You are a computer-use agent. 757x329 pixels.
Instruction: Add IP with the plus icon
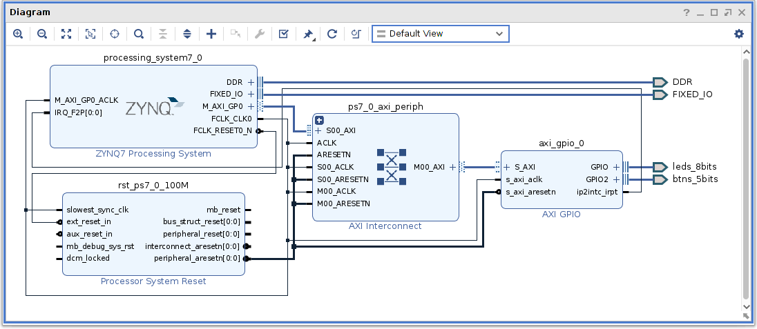tap(211, 34)
